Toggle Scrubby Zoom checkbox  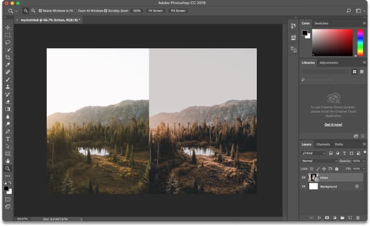click(x=106, y=11)
